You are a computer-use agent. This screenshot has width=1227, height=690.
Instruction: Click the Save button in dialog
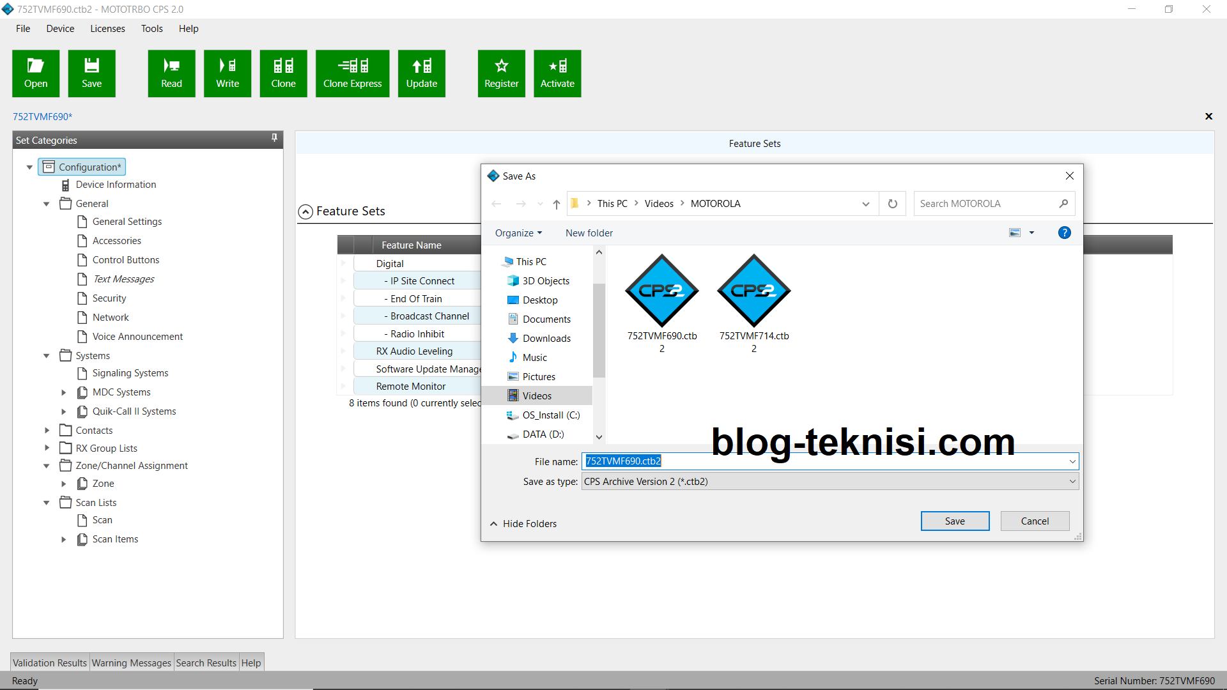pos(954,521)
